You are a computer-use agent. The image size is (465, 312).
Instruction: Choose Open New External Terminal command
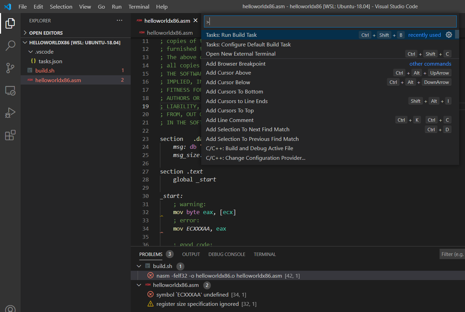pos(240,54)
